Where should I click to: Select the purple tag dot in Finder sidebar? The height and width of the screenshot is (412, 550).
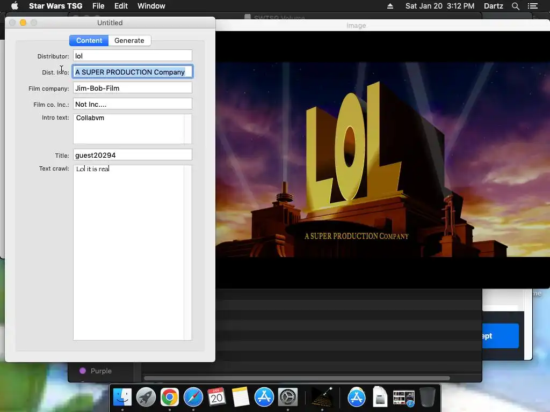click(83, 371)
